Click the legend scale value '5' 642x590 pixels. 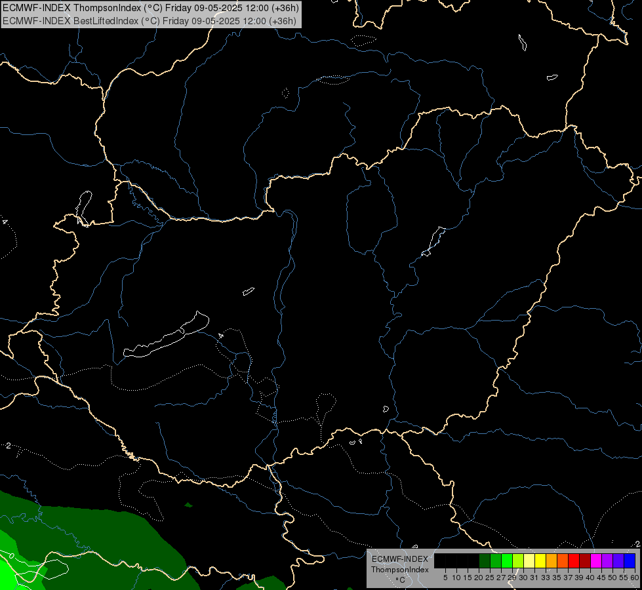tap(445, 578)
